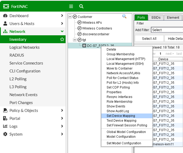
Task: Expand the Users & Hosts chevron
Action: (x=62, y=23)
